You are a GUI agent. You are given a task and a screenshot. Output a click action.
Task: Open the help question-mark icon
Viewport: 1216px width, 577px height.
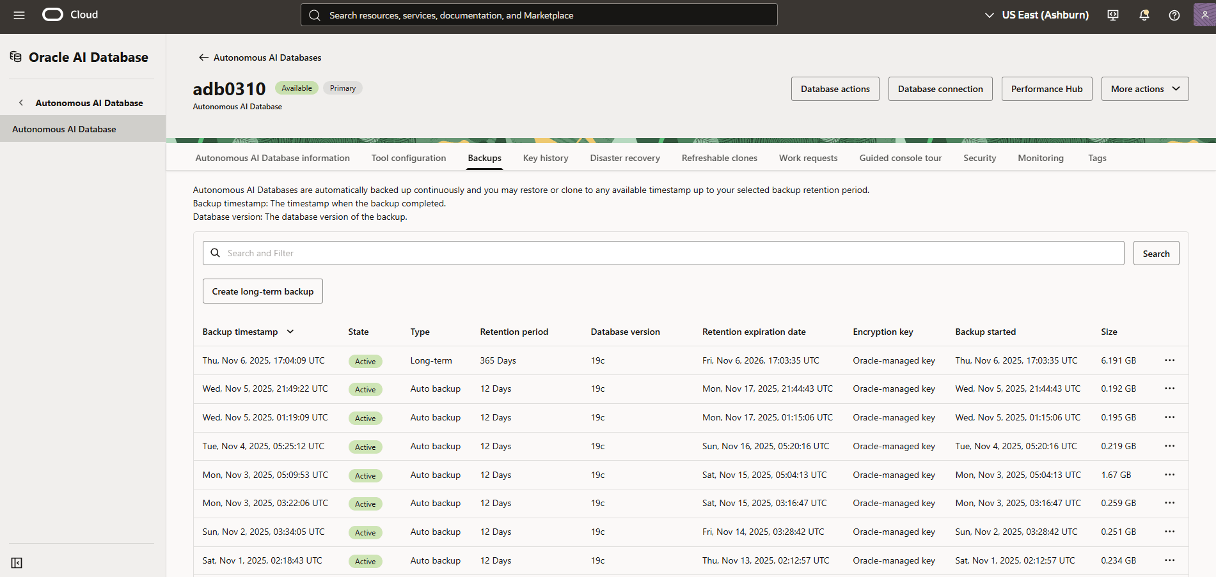click(x=1174, y=15)
